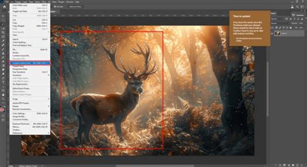The image size is (307, 167).
Task: Open the layer Kind filter dropdown
Action: click(x=278, y=19)
